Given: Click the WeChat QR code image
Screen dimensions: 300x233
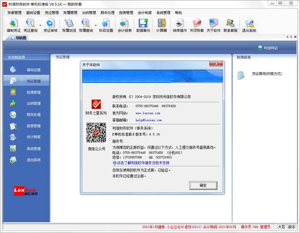Looking at the screenshot, I should 96,133.
